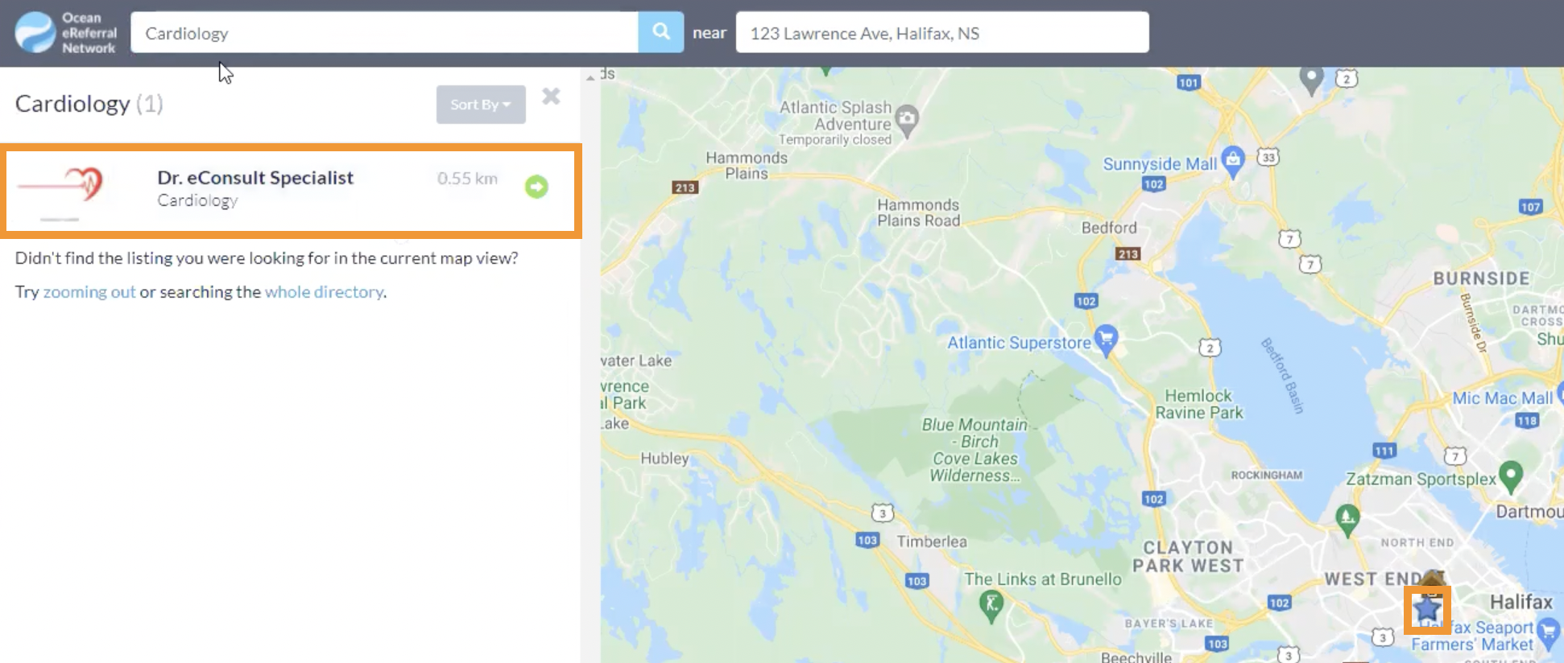Click the ROCKINGHAM map label

coord(1266,475)
